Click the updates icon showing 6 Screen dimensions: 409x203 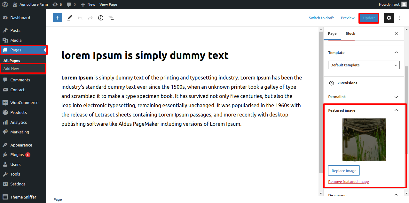pos(57,4)
